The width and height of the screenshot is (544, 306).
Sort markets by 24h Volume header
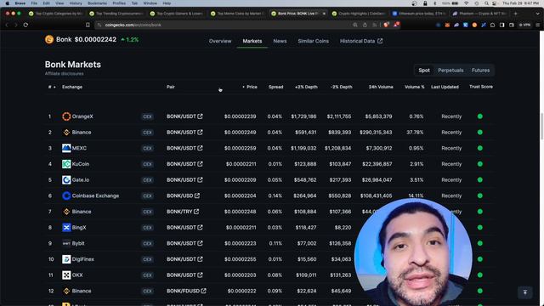tap(381, 87)
